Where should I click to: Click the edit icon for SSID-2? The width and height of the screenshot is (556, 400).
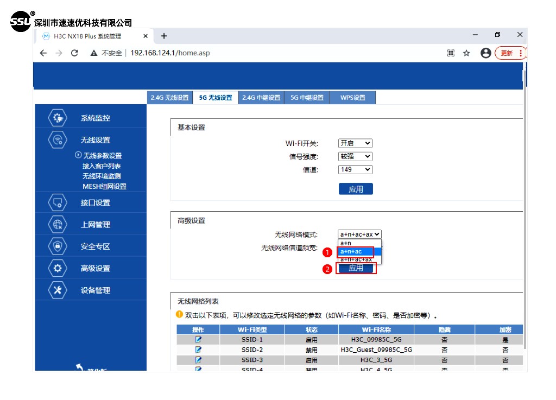point(198,350)
